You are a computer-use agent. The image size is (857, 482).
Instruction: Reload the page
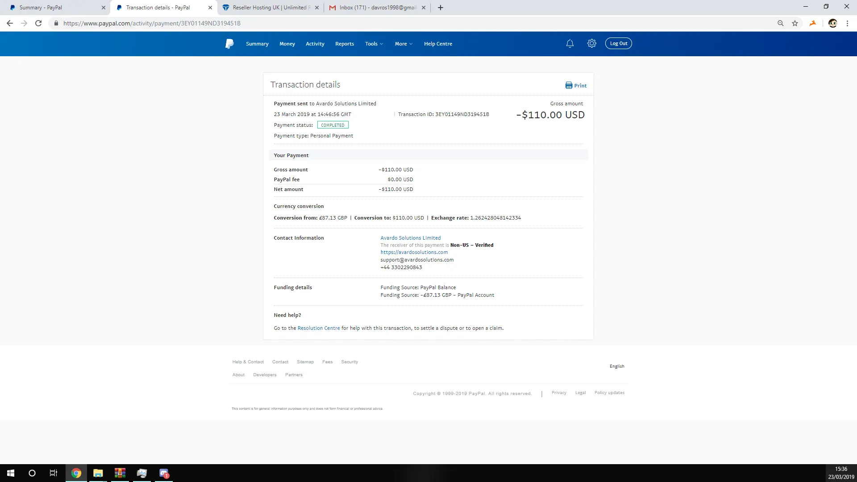pos(38,23)
